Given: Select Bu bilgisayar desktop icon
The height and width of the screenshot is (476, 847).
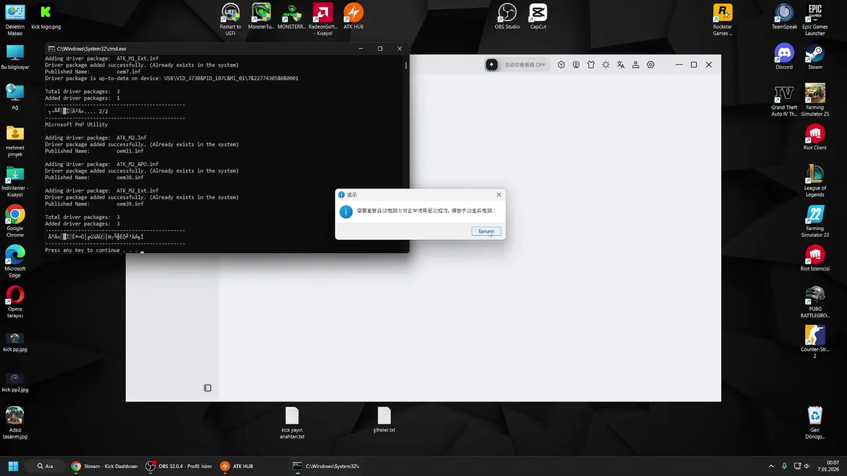Looking at the screenshot, I should point(15,57).
